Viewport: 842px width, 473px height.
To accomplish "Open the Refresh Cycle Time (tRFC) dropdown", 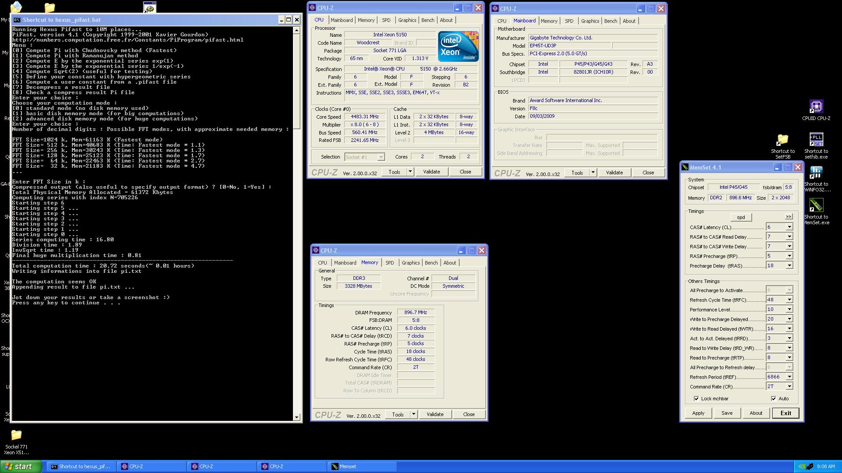I will (x=789, y=300).
